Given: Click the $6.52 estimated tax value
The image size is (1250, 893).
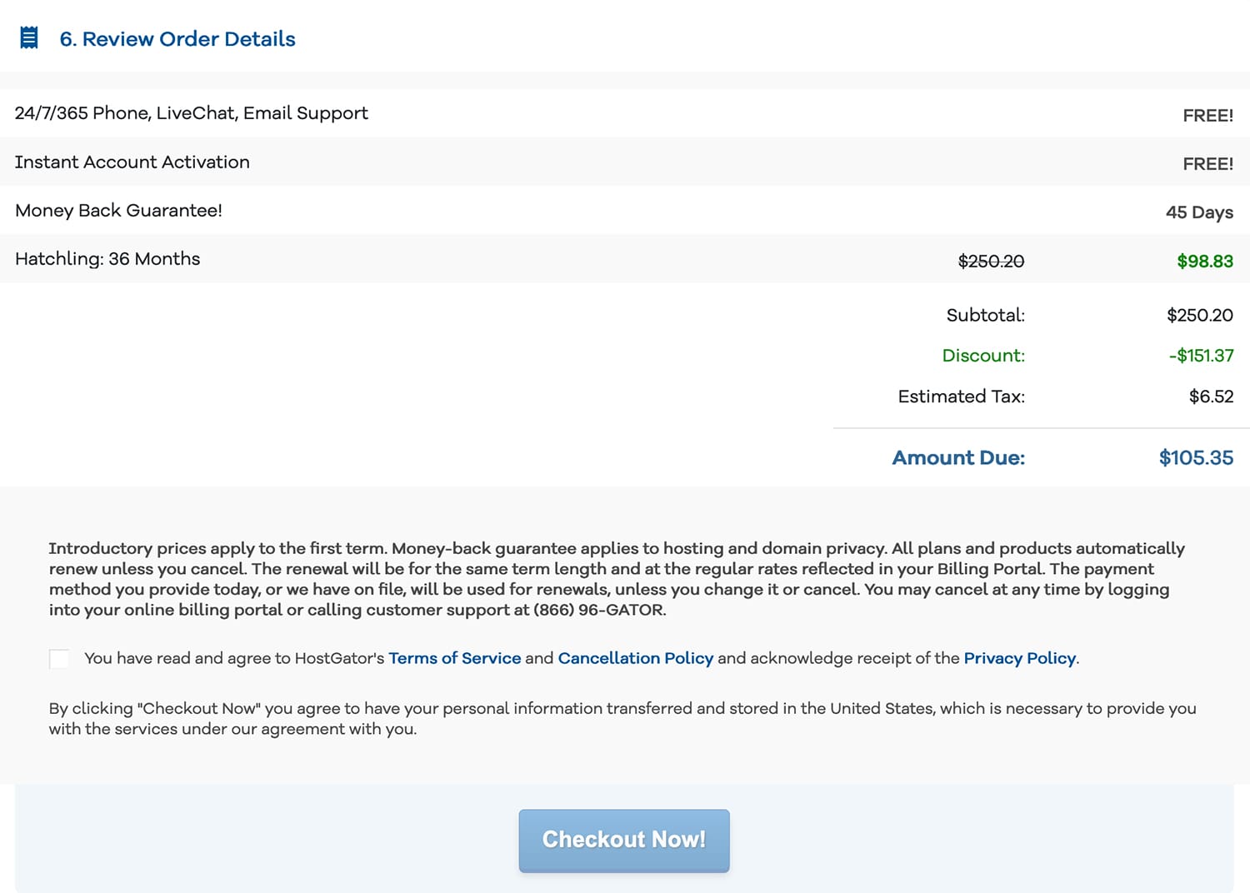Looking at the screenshot, I should [1210, 397].
